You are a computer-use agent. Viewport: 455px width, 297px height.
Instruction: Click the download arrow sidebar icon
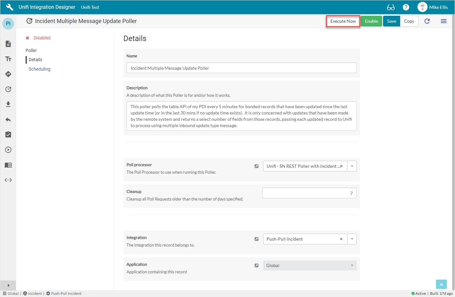coord(8,104)
